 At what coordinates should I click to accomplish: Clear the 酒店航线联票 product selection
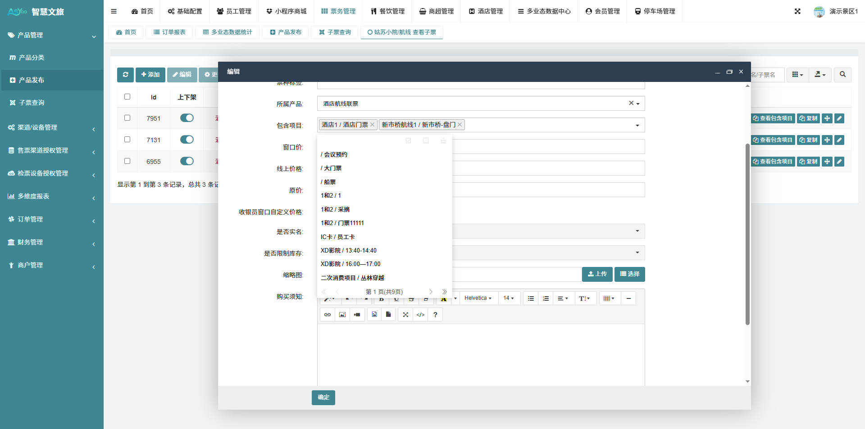[x=631, y=103]
